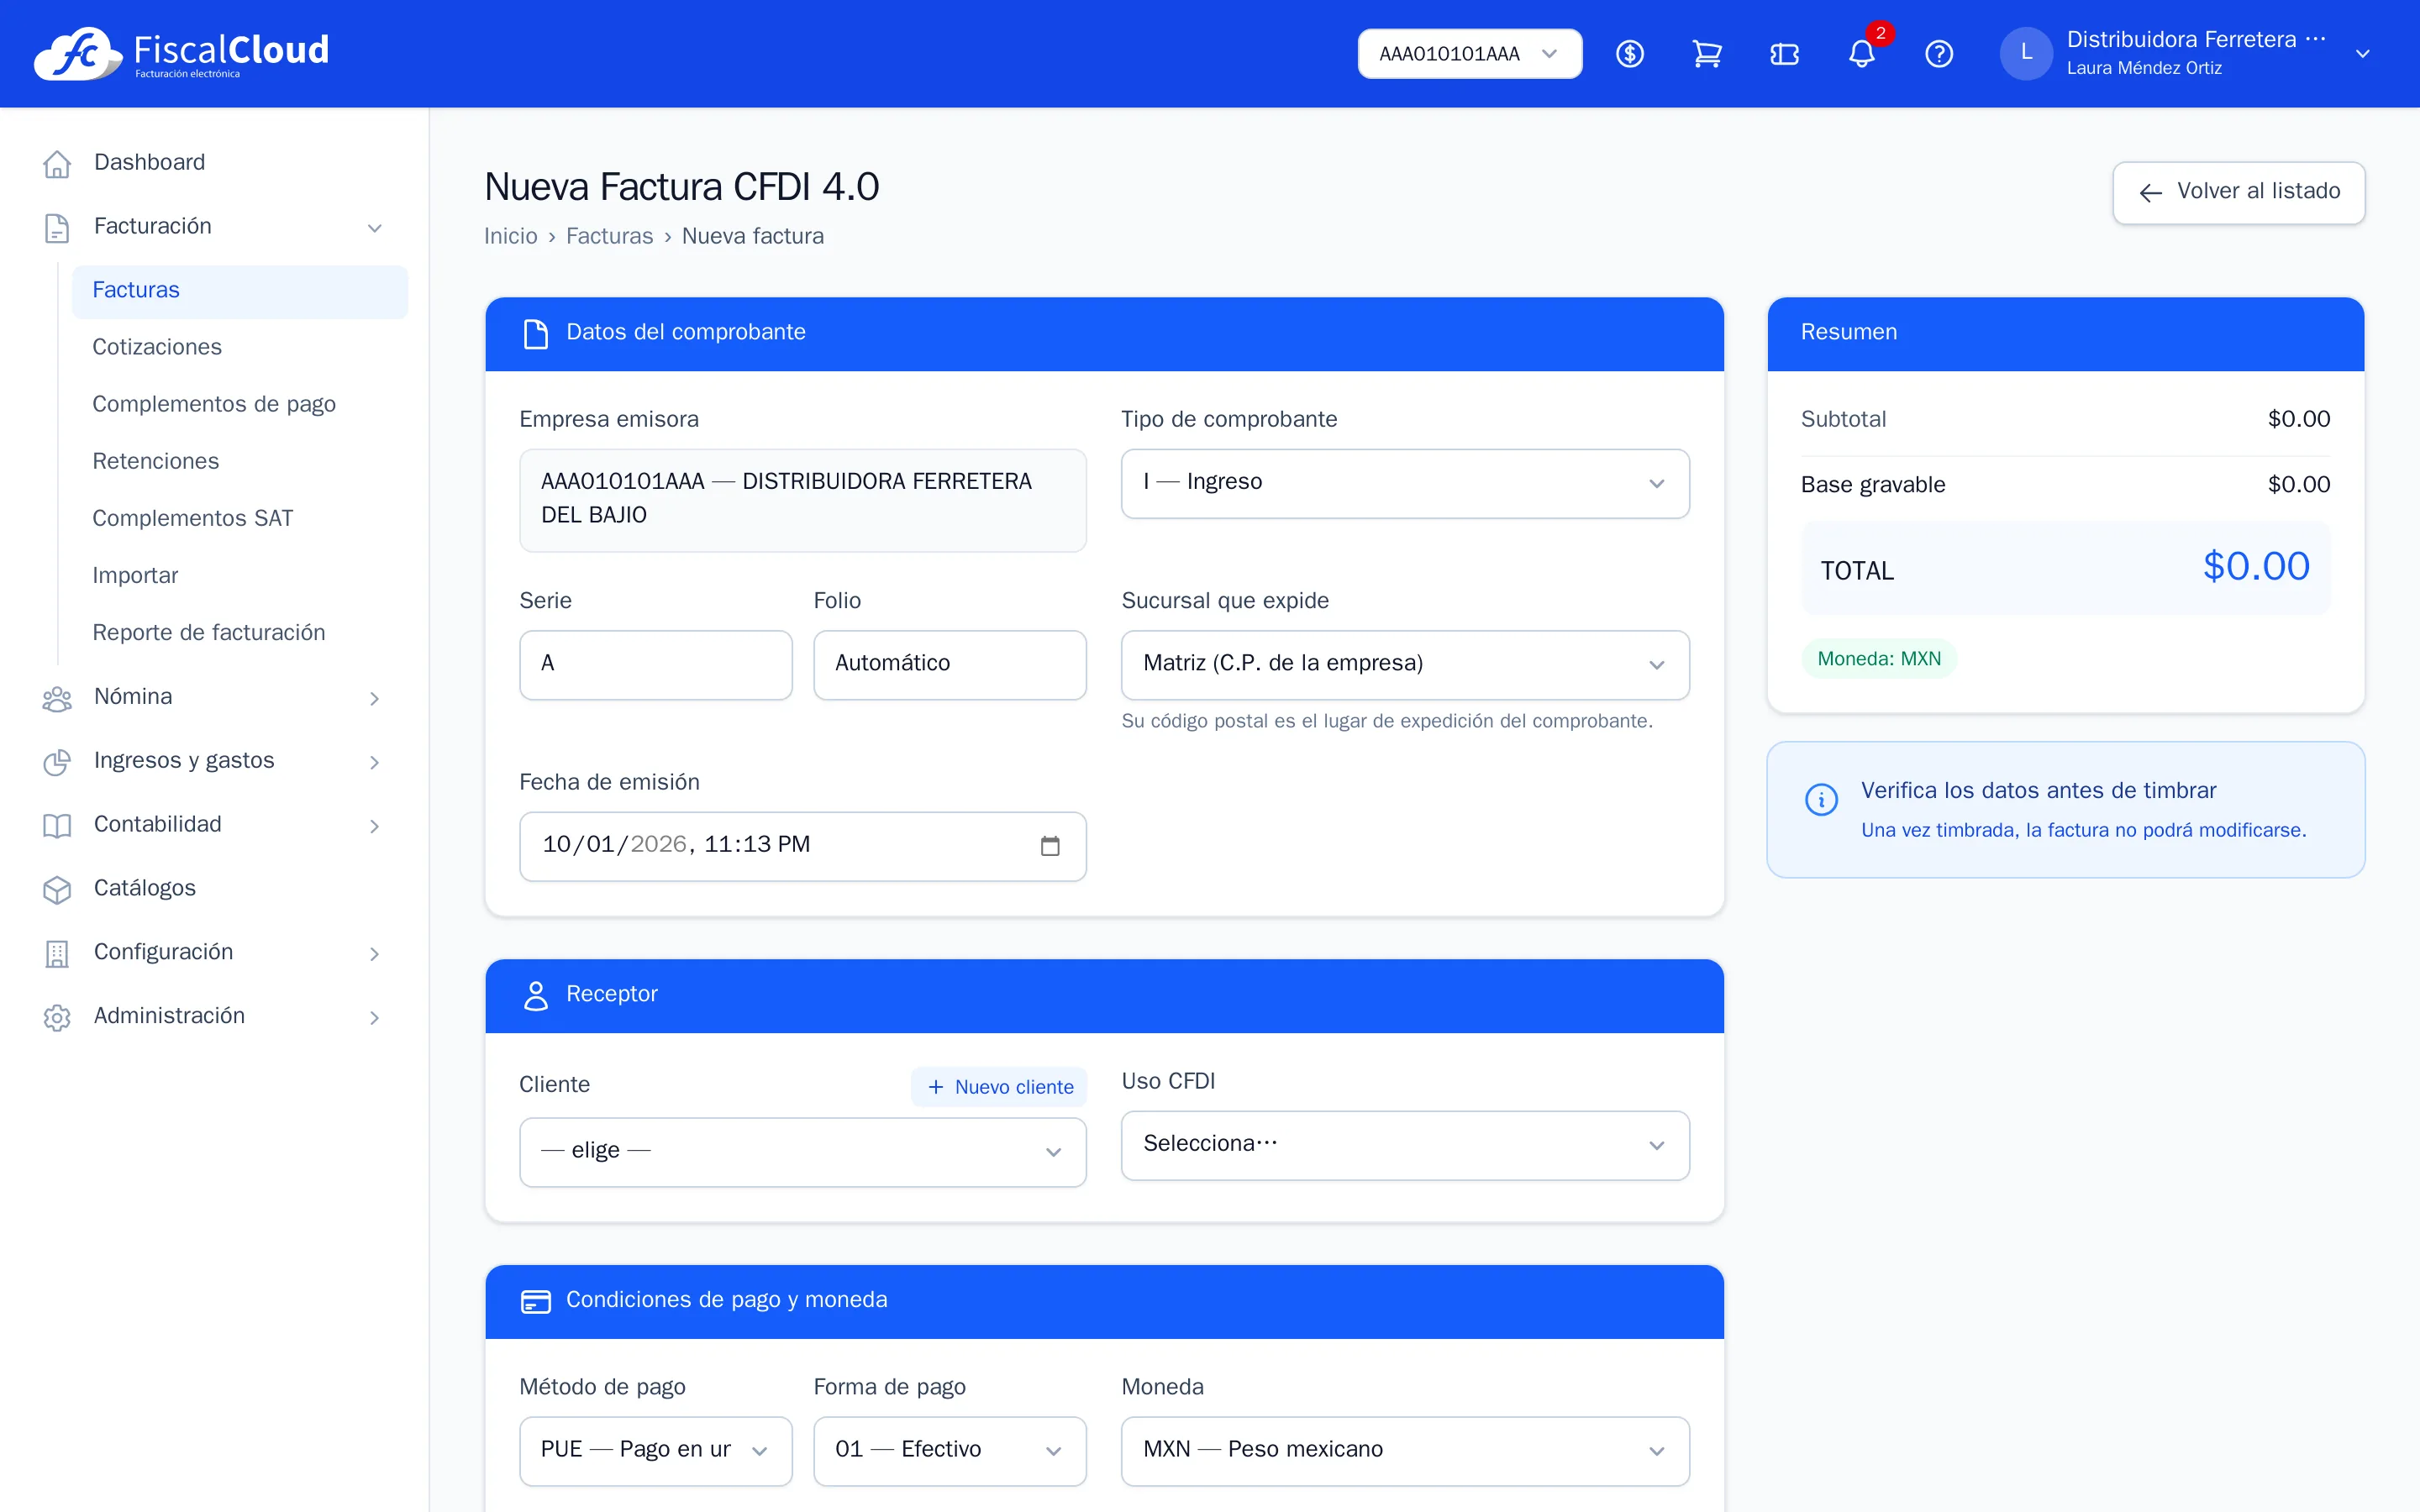Open notifications bell with 2 badge
The height and width of the screenshot is (1512, 2420).
click(1862, 54)
